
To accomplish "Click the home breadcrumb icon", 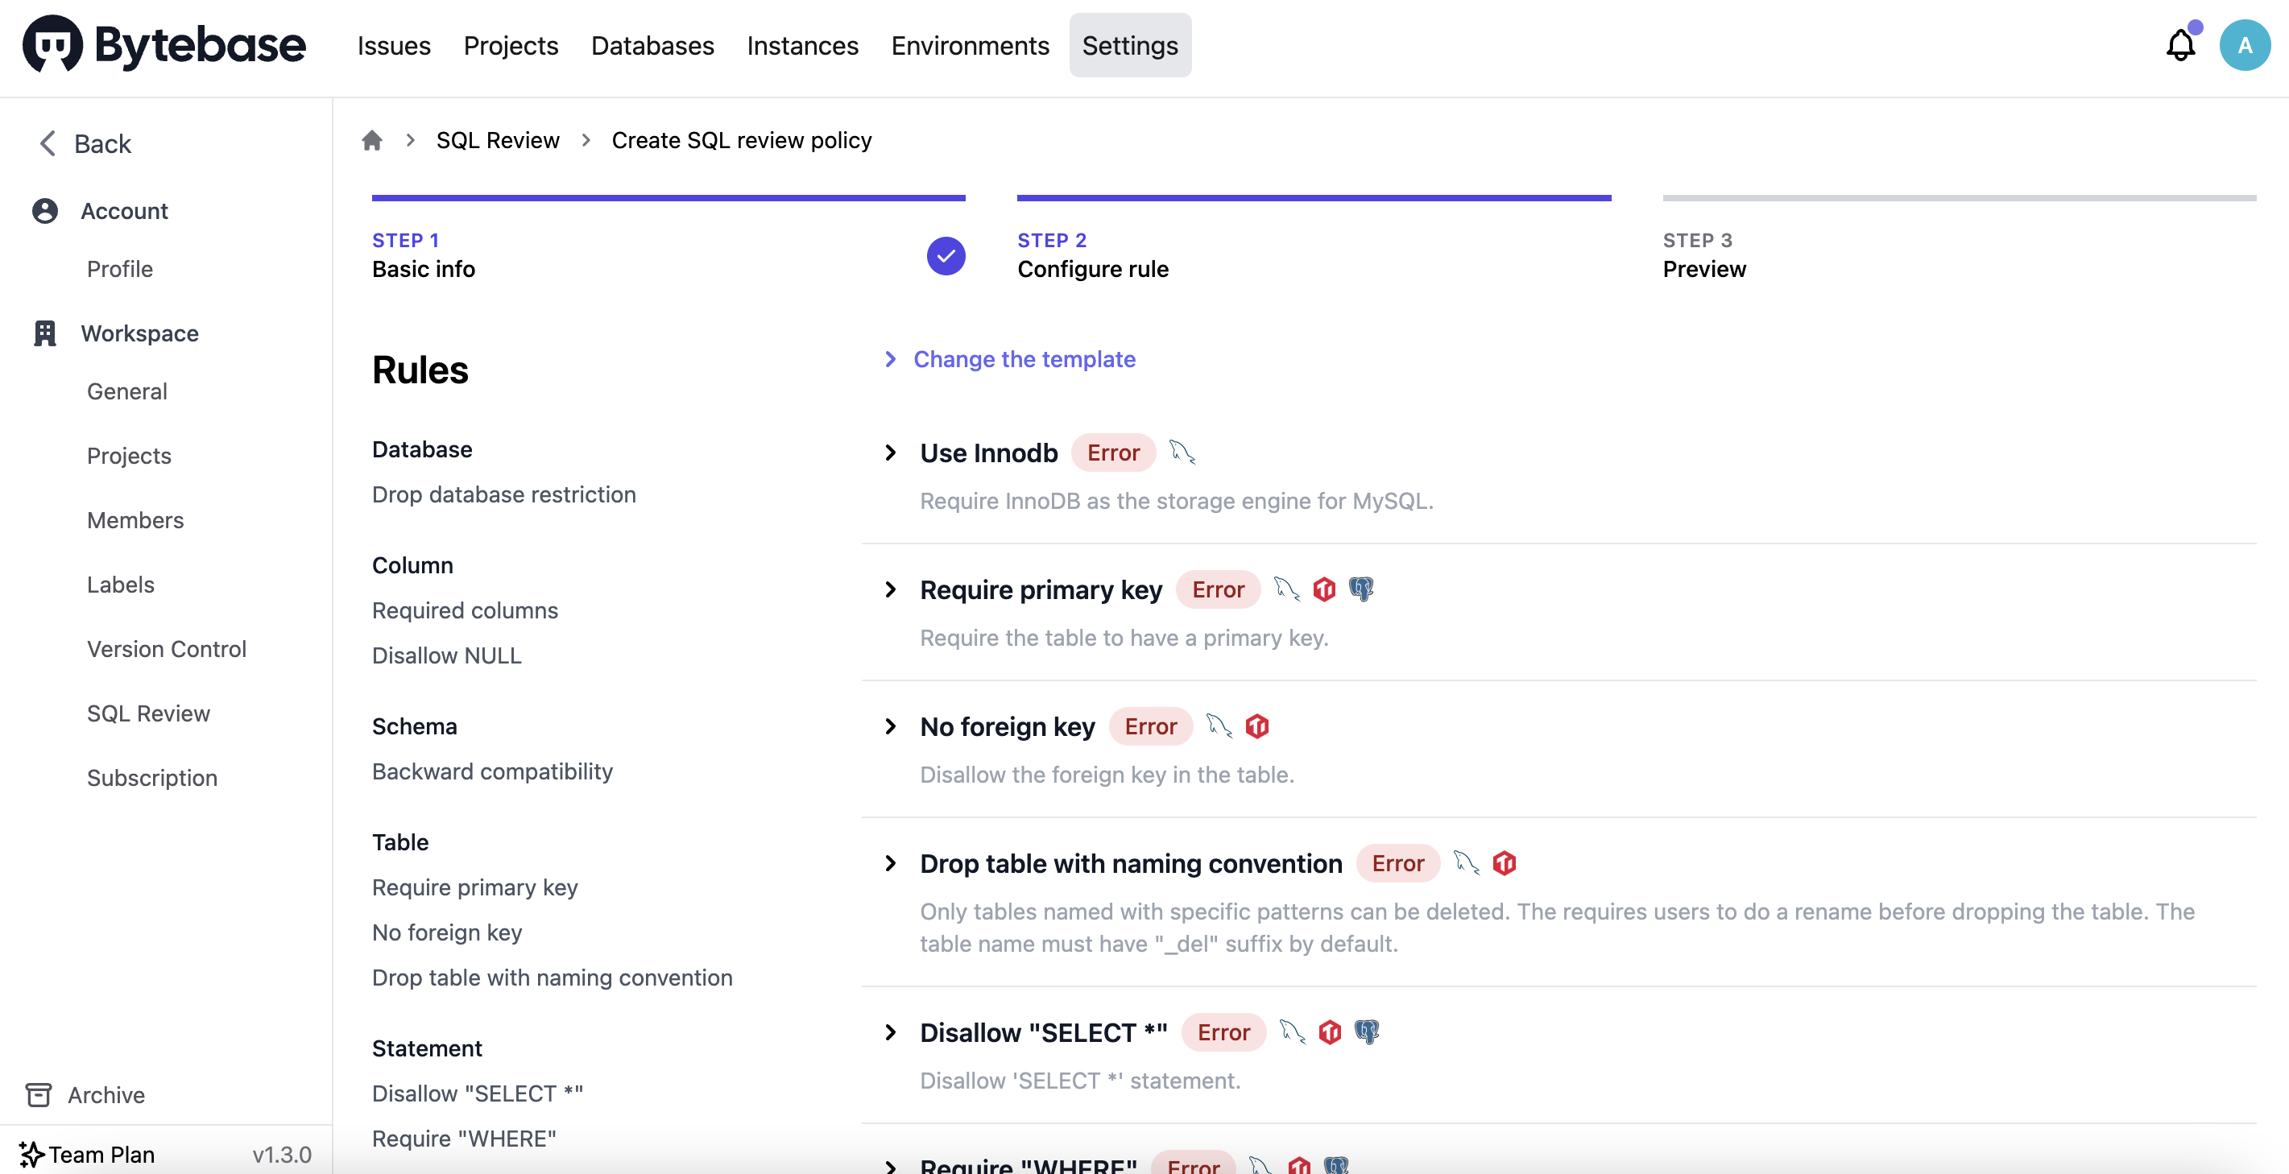I will (x=372, y=140).
